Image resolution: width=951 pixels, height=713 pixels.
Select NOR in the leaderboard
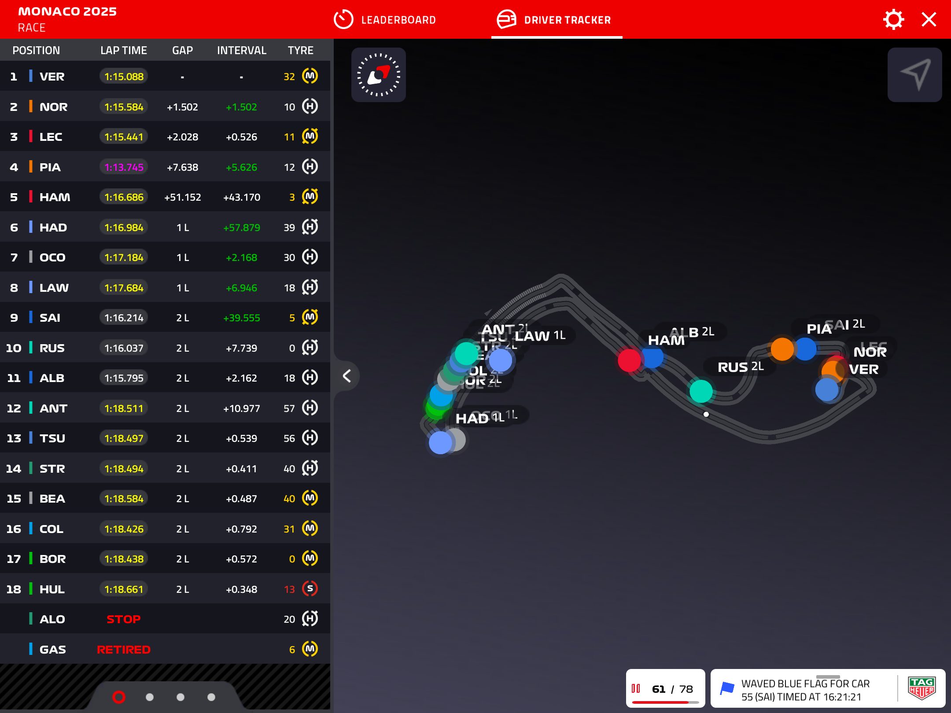click(x=165, y=107)
